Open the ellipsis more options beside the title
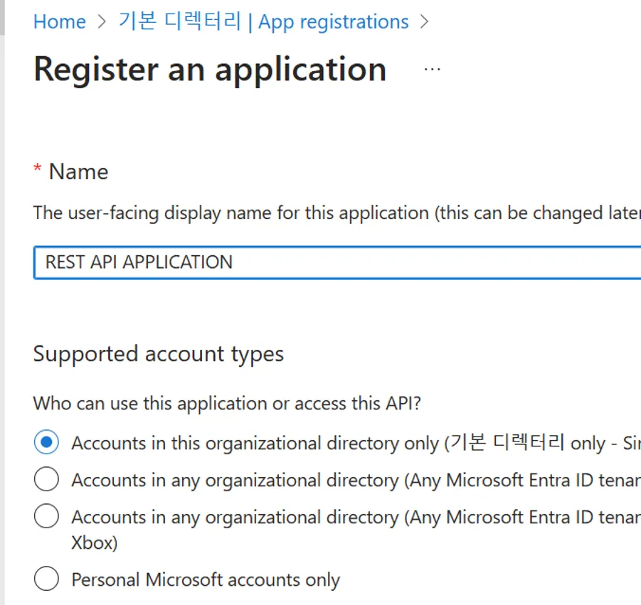The image size is (641, 605). click(x=432, y=69)
